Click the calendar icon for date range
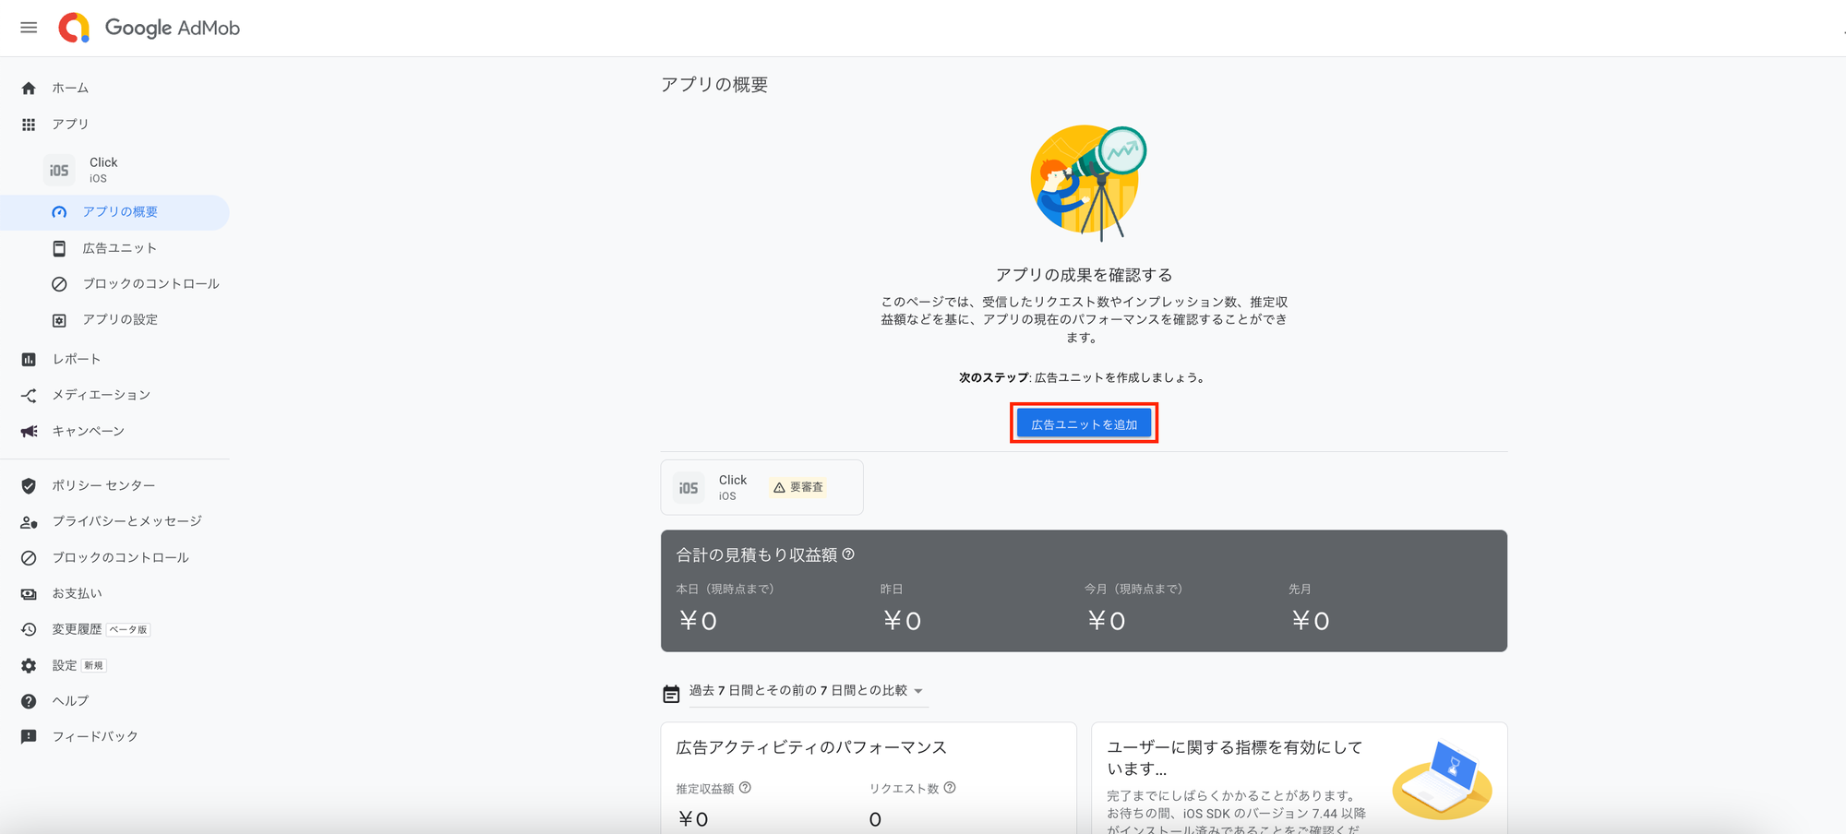 [x=671, y=694]
